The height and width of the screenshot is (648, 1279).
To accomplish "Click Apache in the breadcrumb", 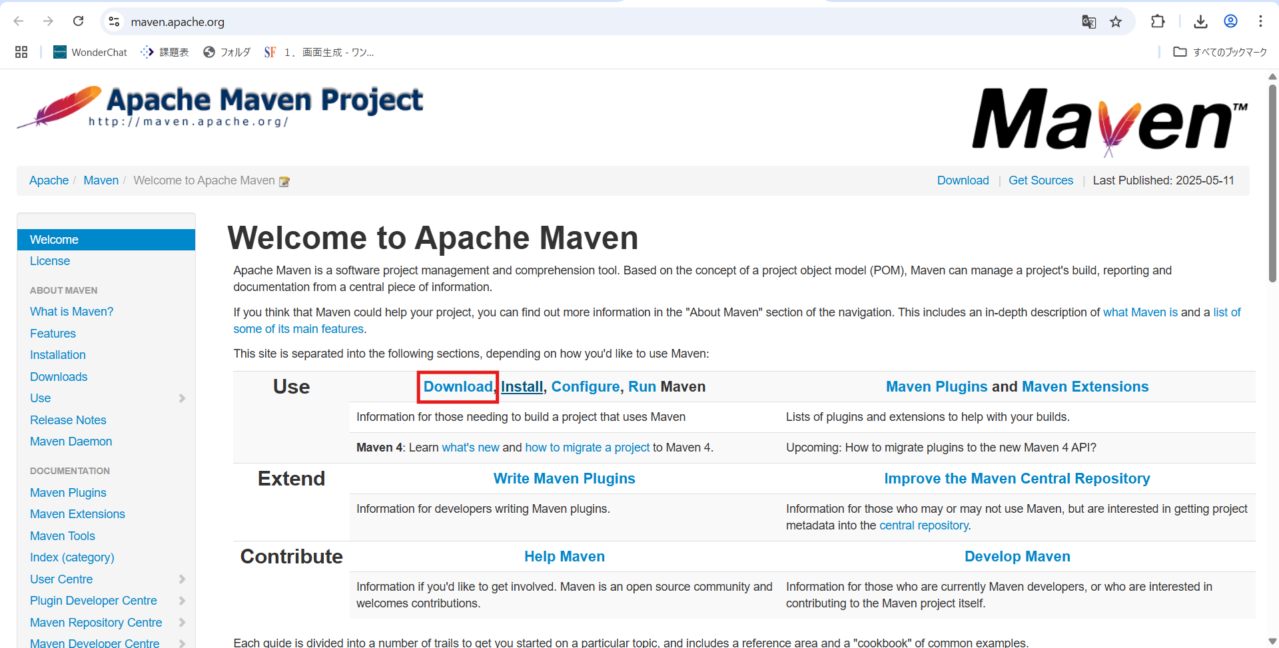I will (49, 180).
